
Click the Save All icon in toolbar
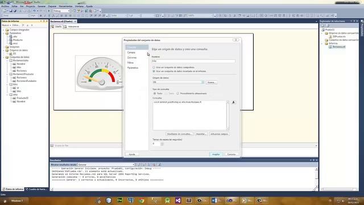coord(15,11)
